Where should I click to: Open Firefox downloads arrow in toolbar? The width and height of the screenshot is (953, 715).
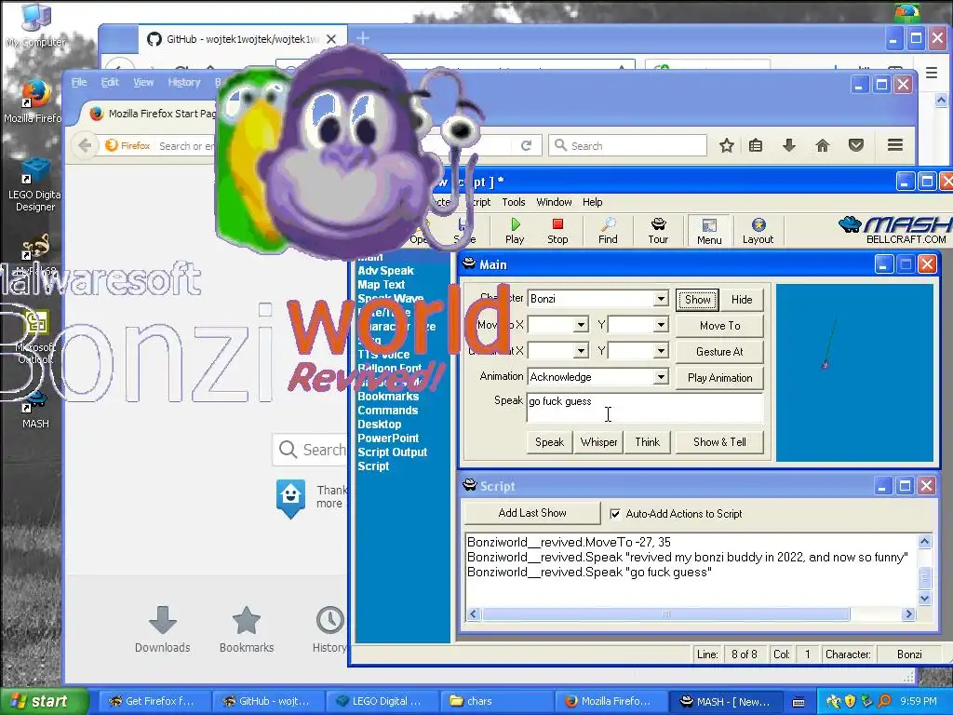pyautogui.click(x=789, y=144)
